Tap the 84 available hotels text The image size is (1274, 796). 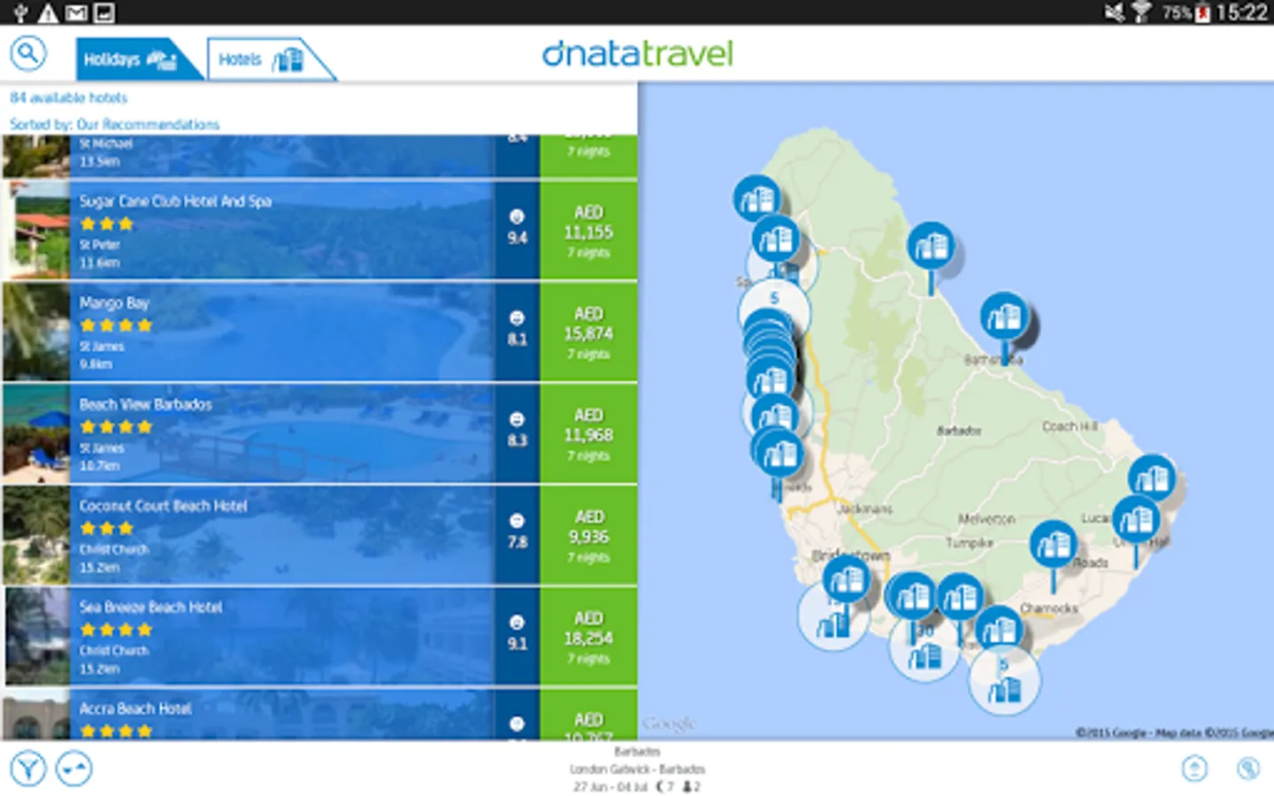(68, 97)
